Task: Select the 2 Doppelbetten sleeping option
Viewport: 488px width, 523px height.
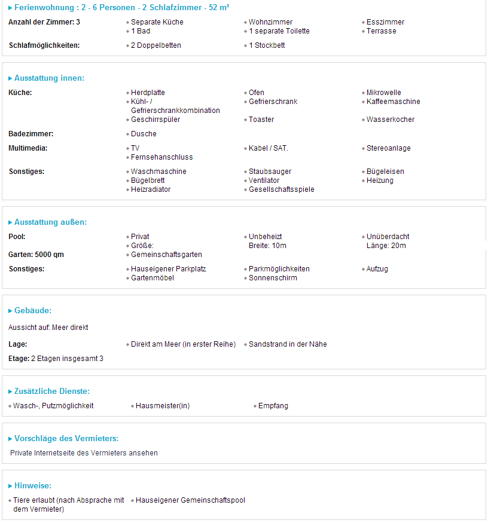Action: 156,45
